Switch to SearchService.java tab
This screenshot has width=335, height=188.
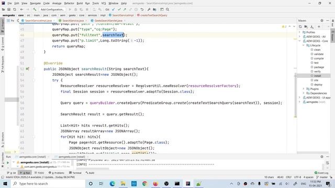tap(73, 21)
